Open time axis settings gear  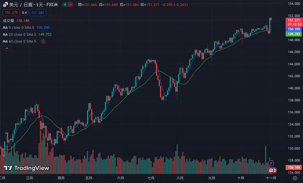click(x=294, y=178)
